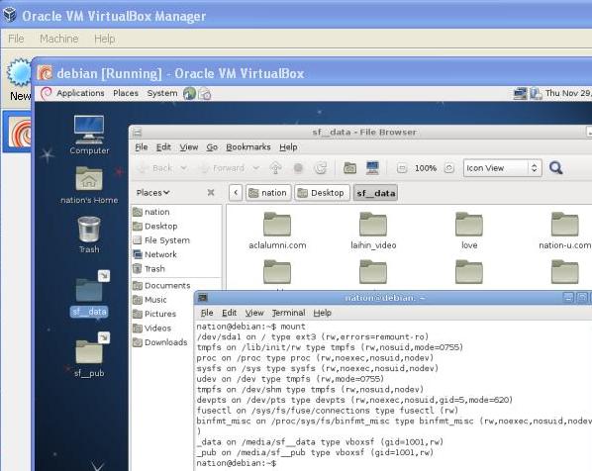Image resolution: width=592 pixels, height=471 pixels.
Task: Select the nation's Home desktop icon
Action: pos(89,185)
